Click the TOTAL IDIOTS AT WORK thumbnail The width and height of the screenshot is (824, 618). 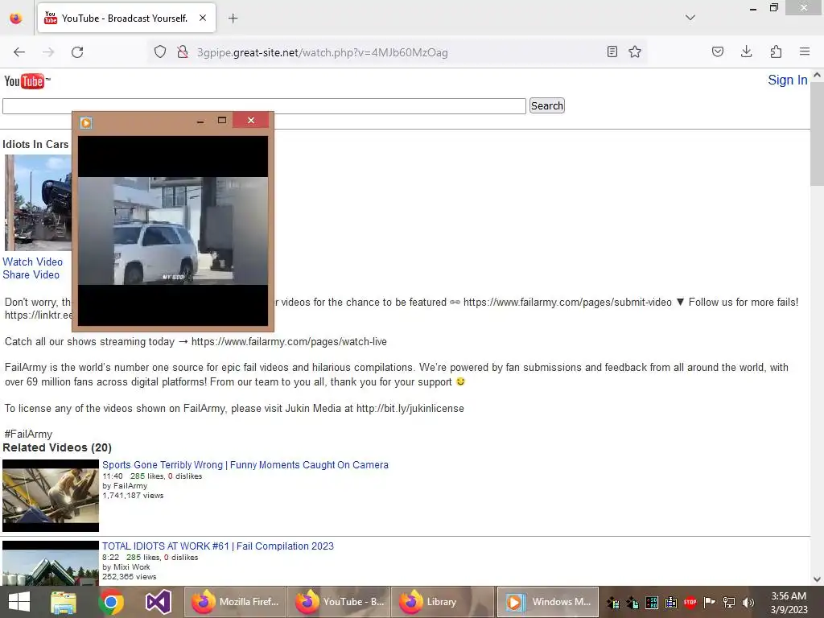[51, 563]
